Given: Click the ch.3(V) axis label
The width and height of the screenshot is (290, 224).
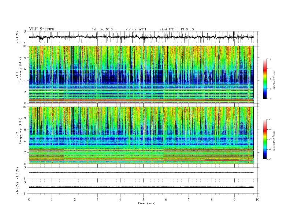Looking at the screenshot, I should pos(18,173).
